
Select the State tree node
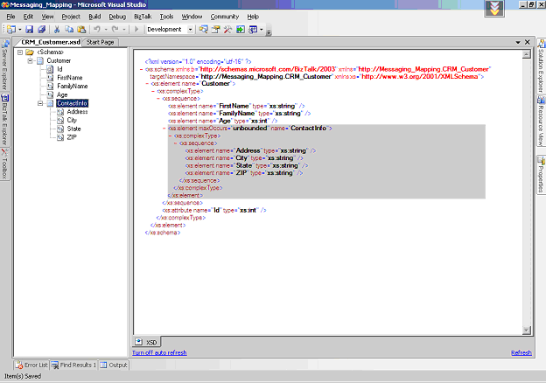(73, 129)
